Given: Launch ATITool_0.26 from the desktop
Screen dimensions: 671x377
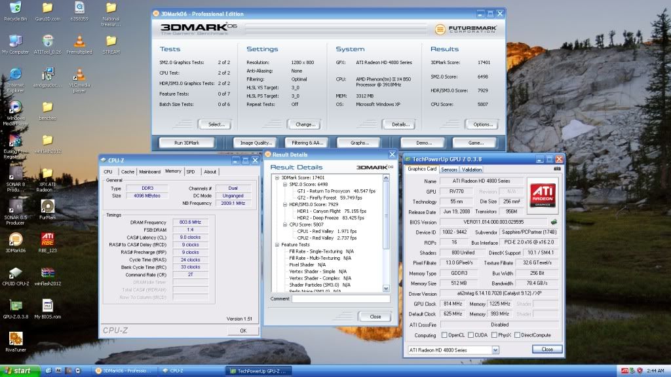Looking at the screenshot, I should [x=47, y=45].
